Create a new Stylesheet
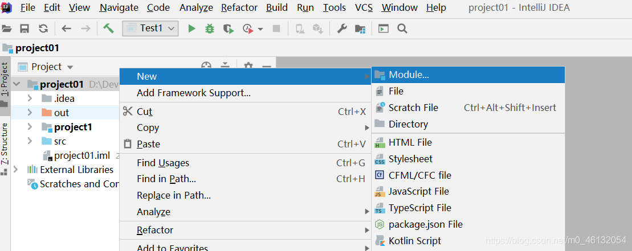This screenshot has width=632, height=251. pos(468,159)
